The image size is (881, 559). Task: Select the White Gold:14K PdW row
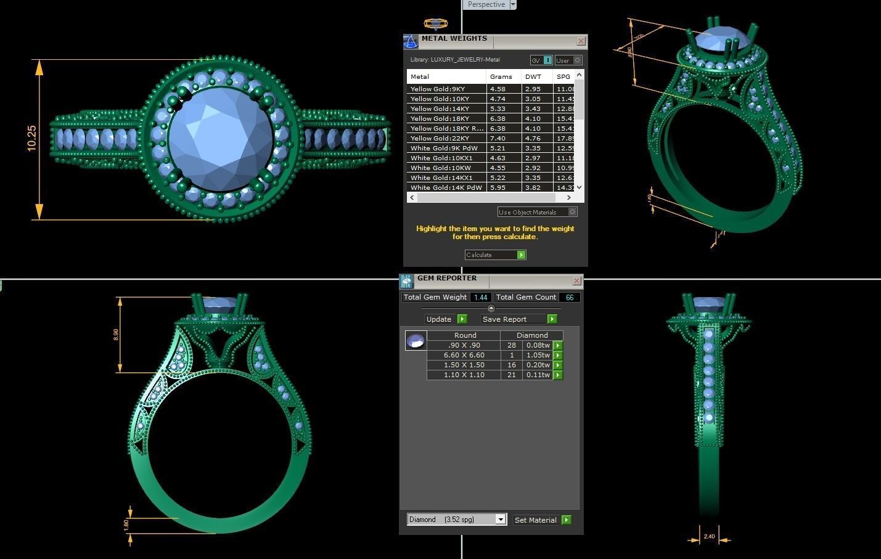(491, 187)
